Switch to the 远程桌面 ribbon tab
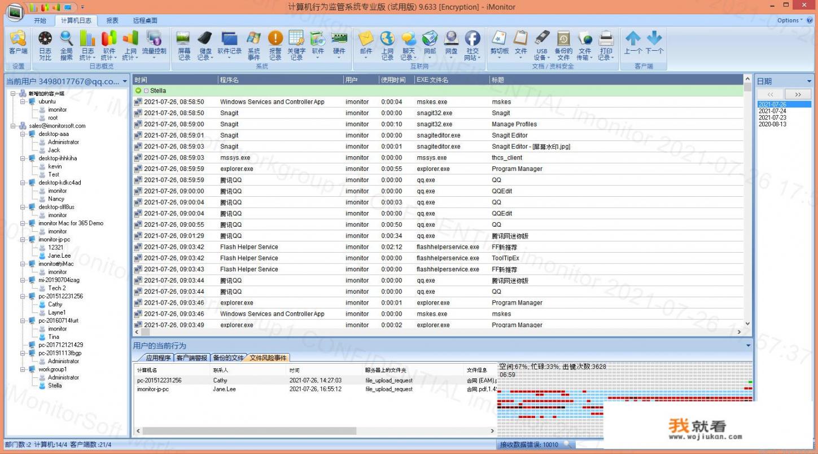Viewport: 818px width, 454px height. pos(145,20)
